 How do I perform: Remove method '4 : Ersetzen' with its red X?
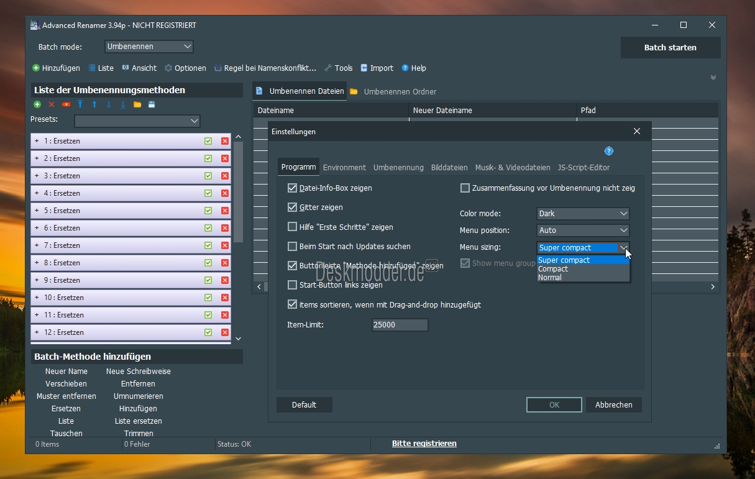click(225, 193)
